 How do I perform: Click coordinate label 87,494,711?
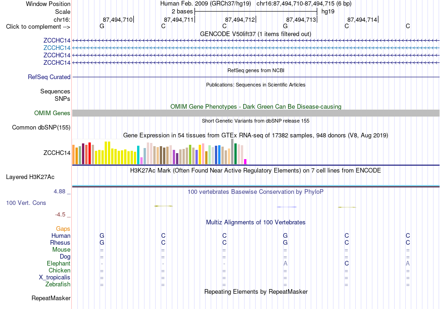click(178, 19)
